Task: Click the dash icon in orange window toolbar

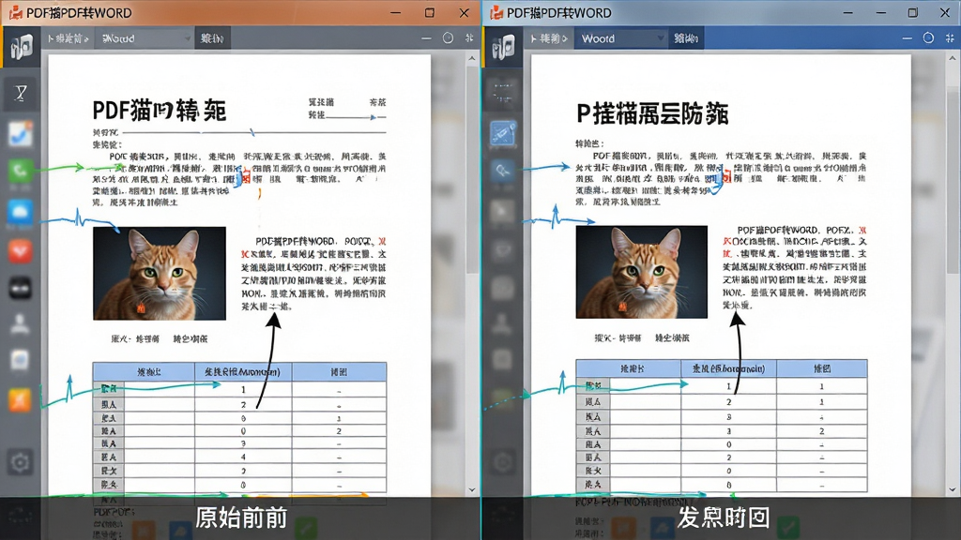Action: click(427, 38)
